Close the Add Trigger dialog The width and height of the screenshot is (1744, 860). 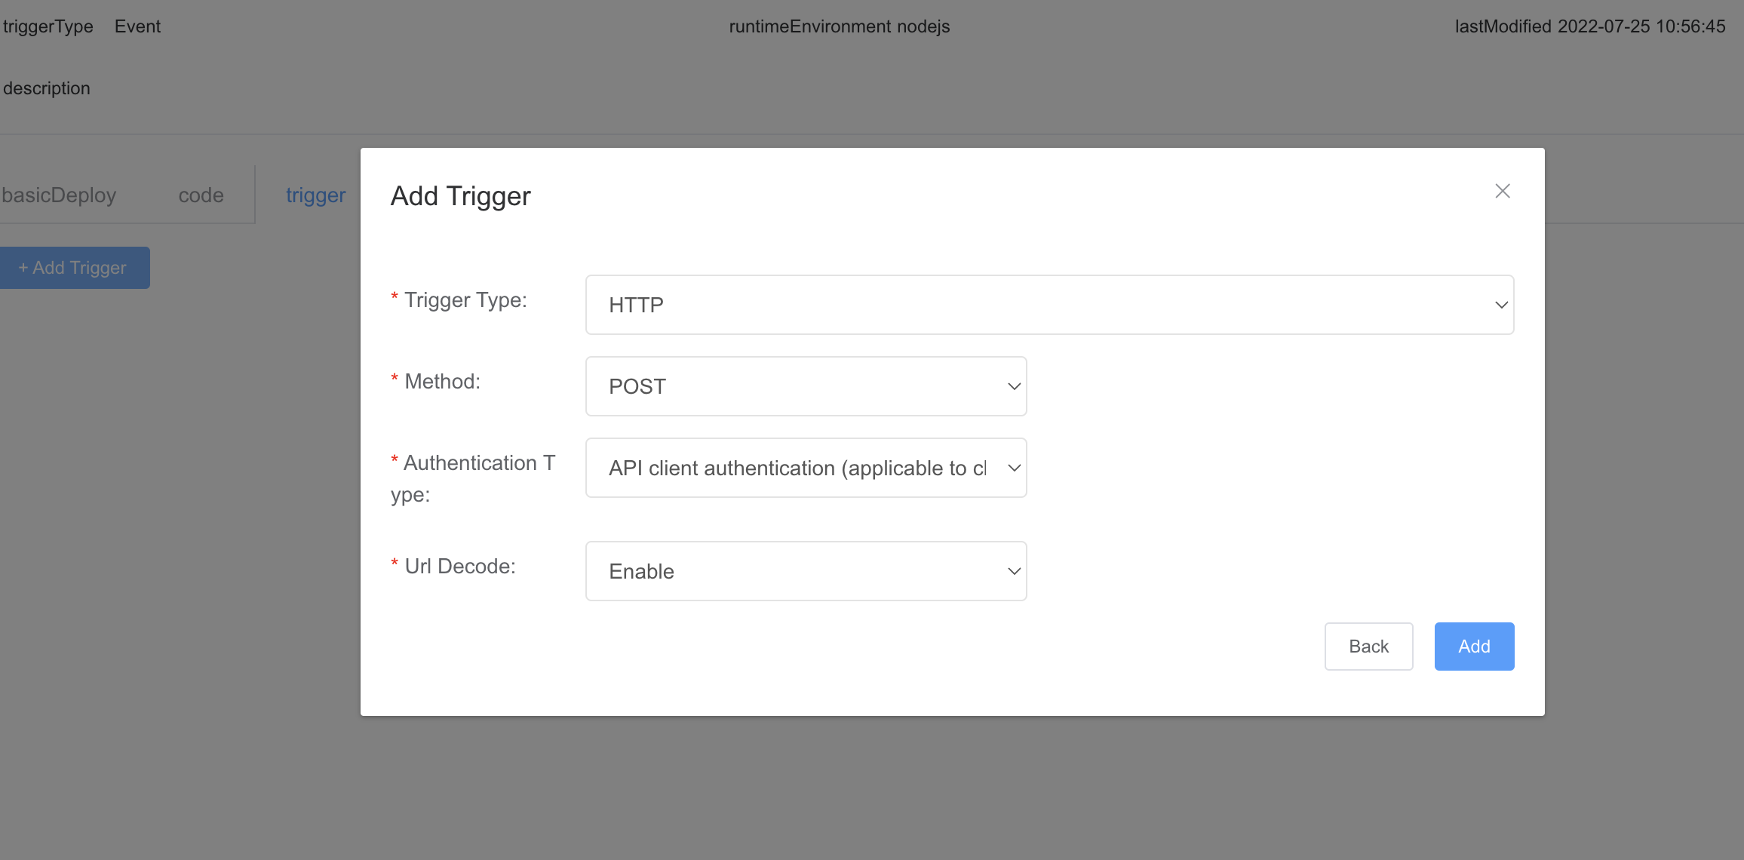[x=1502, y=191]
